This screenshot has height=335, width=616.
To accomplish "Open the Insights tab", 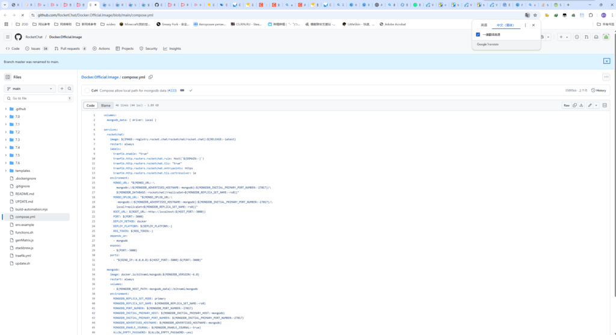I will (x=172, y=49).
